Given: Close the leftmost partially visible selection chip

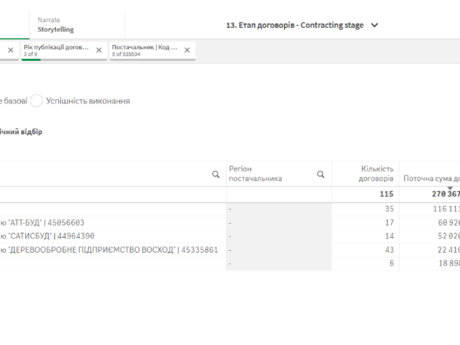Looking at the screenshot, I should pyautogui.click(x=10, y=50).
